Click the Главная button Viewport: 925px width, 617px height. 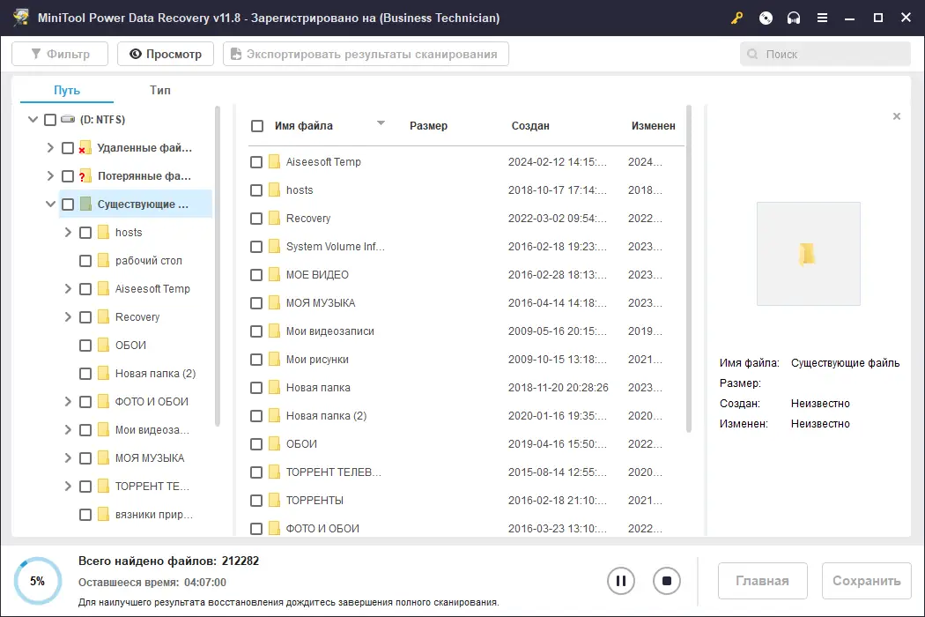762,581
